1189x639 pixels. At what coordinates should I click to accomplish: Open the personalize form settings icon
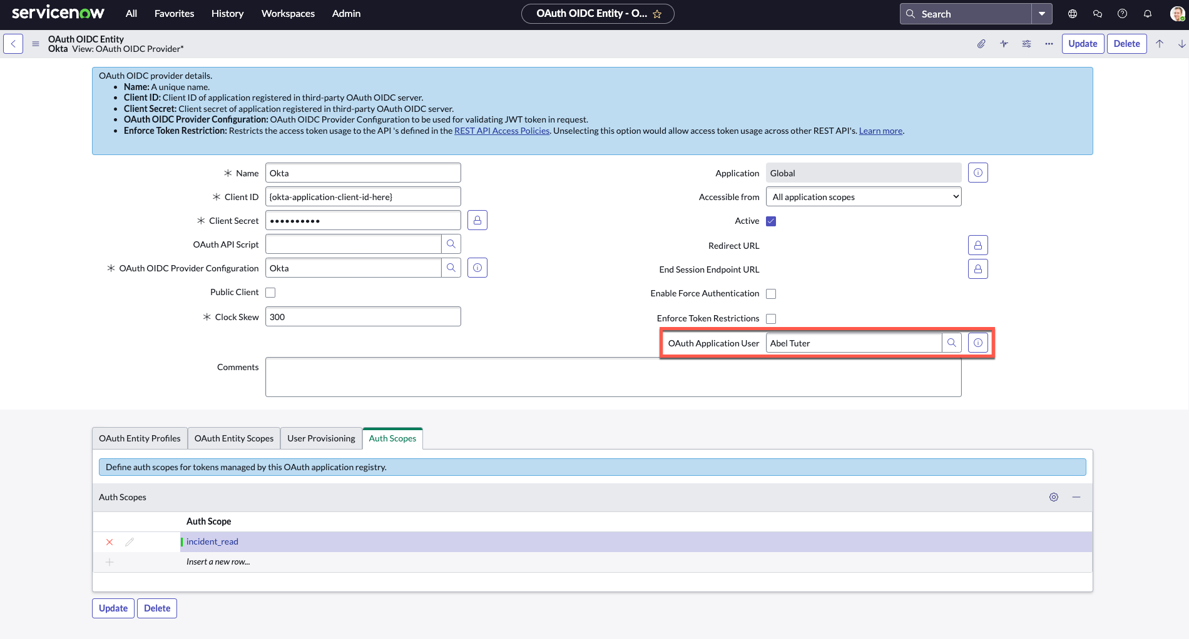[x=1026, y=44]
